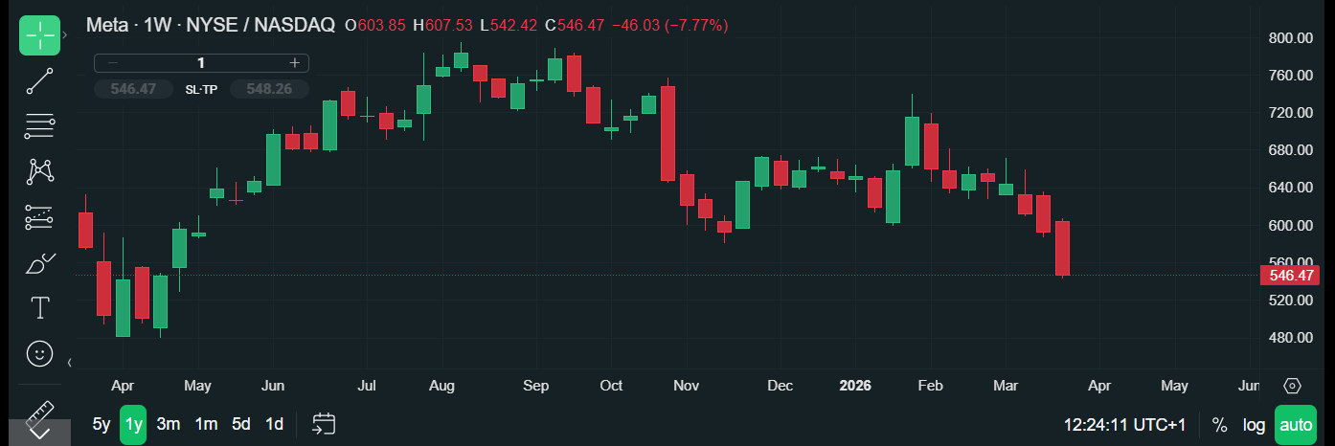Open chart settings gear icon
1335x446 pixels.
(1292, 386)
